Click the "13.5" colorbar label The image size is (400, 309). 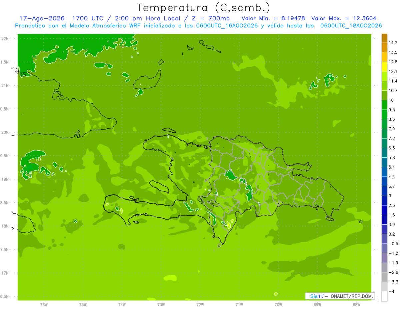pyautogui.click(x=393, y=53)
